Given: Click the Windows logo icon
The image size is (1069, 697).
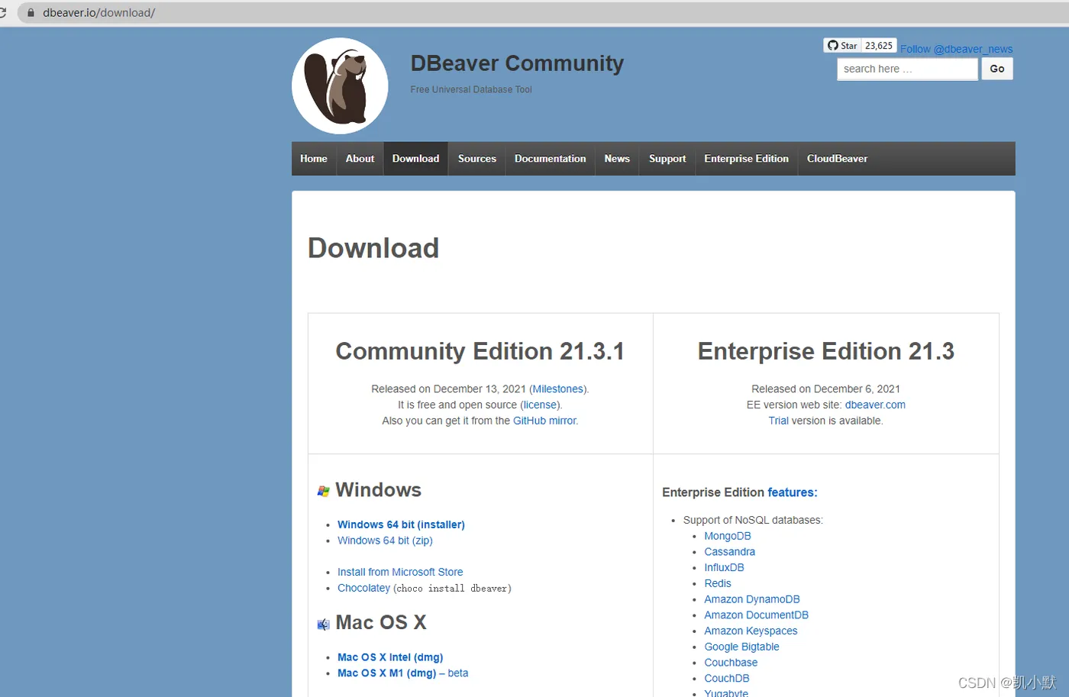Looking at the screenshot, I should (323, 491).
